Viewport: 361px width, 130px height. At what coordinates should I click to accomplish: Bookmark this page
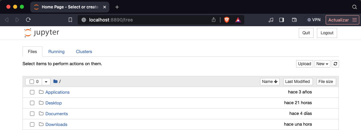(70, 20)
